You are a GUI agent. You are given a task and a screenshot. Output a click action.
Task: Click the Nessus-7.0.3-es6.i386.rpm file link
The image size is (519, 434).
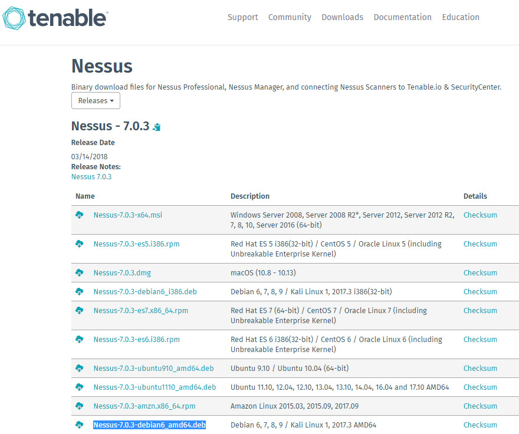(136, 340)
